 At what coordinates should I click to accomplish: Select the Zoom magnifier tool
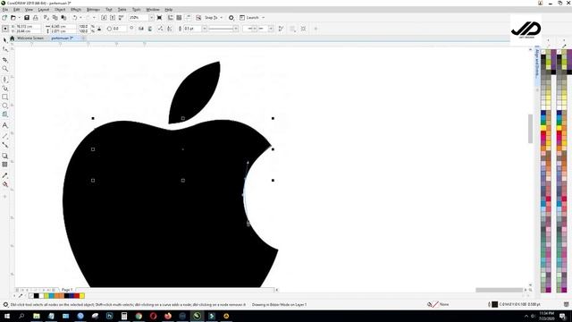click(4, 69)
